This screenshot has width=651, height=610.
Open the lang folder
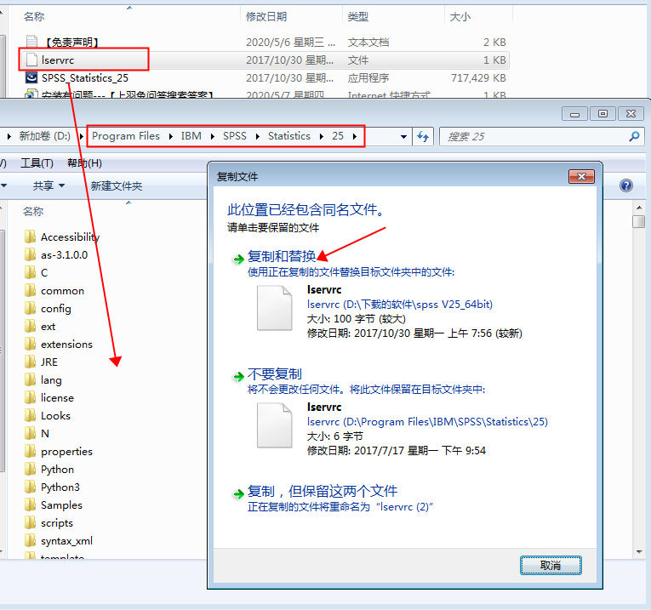click(x=43, y=379)
